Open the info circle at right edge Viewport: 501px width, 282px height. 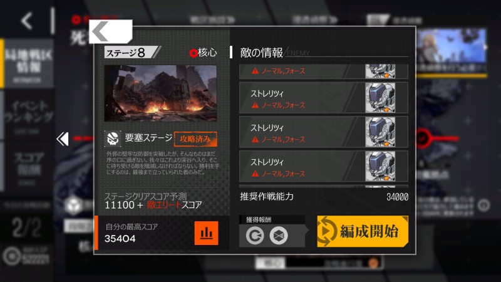(483, 205)
